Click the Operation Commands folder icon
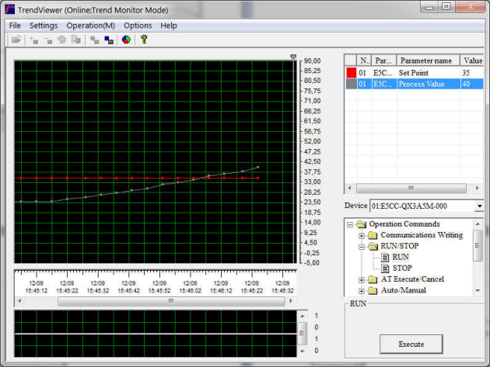The width and height of the screenshot is (490, 367). [362, 224]
